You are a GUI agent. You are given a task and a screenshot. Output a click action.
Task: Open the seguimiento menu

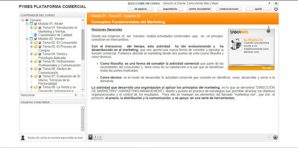(170, 9)
